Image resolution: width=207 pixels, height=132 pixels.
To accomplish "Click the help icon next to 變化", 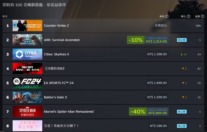I will tap(189, 16).
